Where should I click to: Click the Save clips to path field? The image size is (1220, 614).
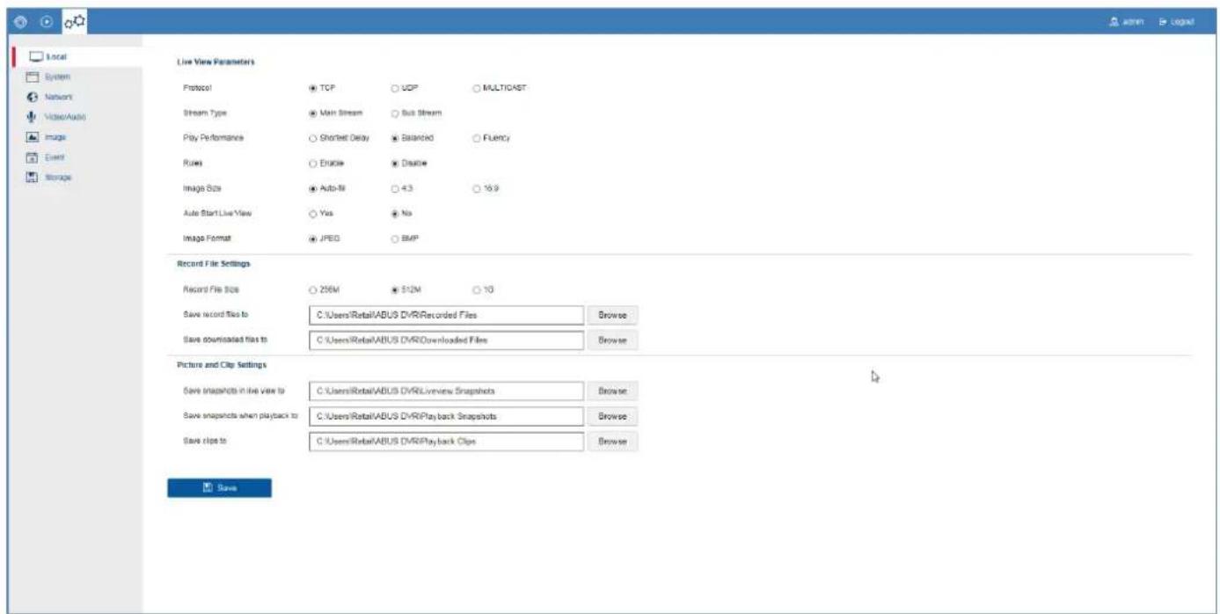(x=447, y=442)
